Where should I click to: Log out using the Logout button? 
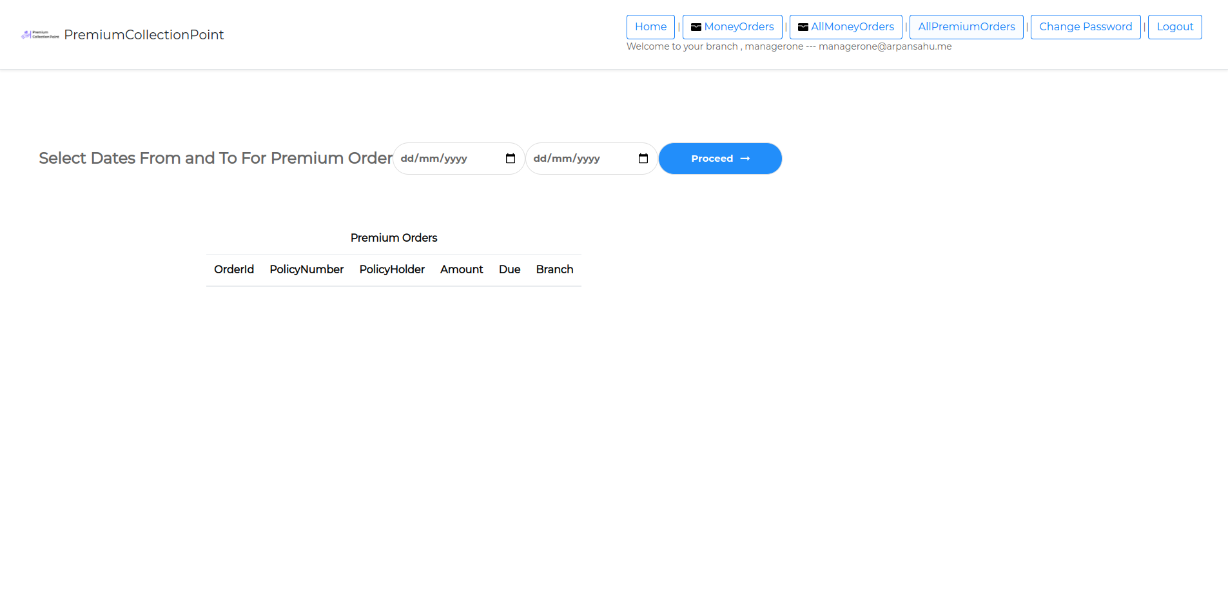click(x=1174, y=27)
